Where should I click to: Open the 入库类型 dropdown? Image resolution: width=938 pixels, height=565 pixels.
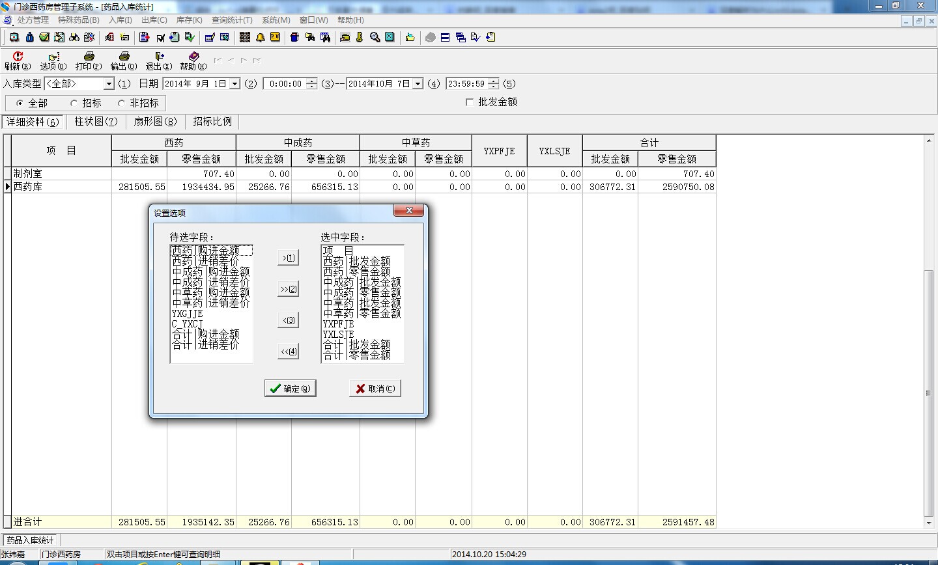pos(109,84)
